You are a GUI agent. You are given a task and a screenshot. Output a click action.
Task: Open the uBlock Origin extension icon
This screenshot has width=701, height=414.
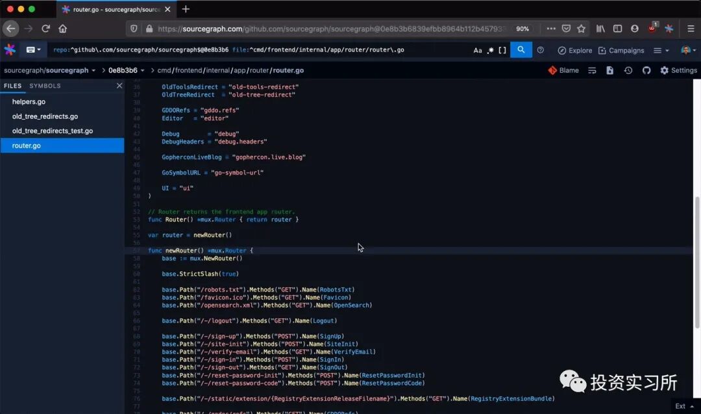(652, 28)
